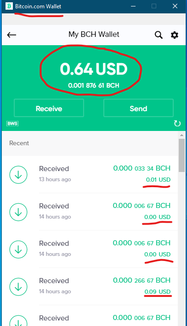Screen dimensions: 187x326
Task: Click the transaction list scrollbar thumb
Action: (x=181, y=155)
